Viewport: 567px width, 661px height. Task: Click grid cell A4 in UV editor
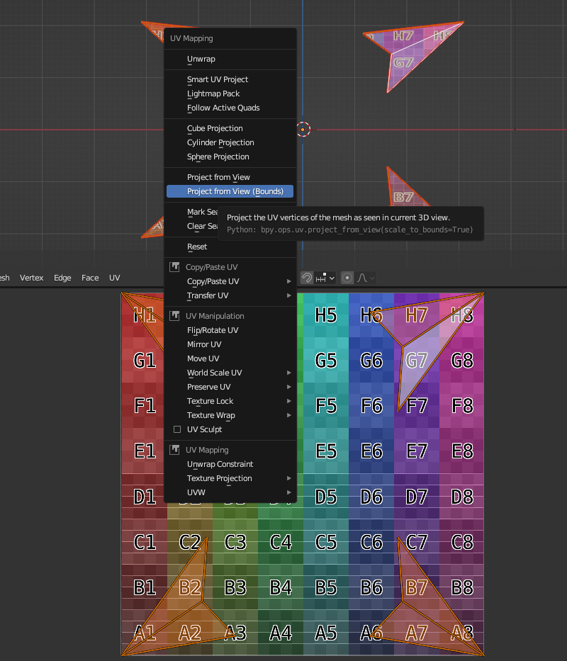pyautogui.click(x=281, y=633)
